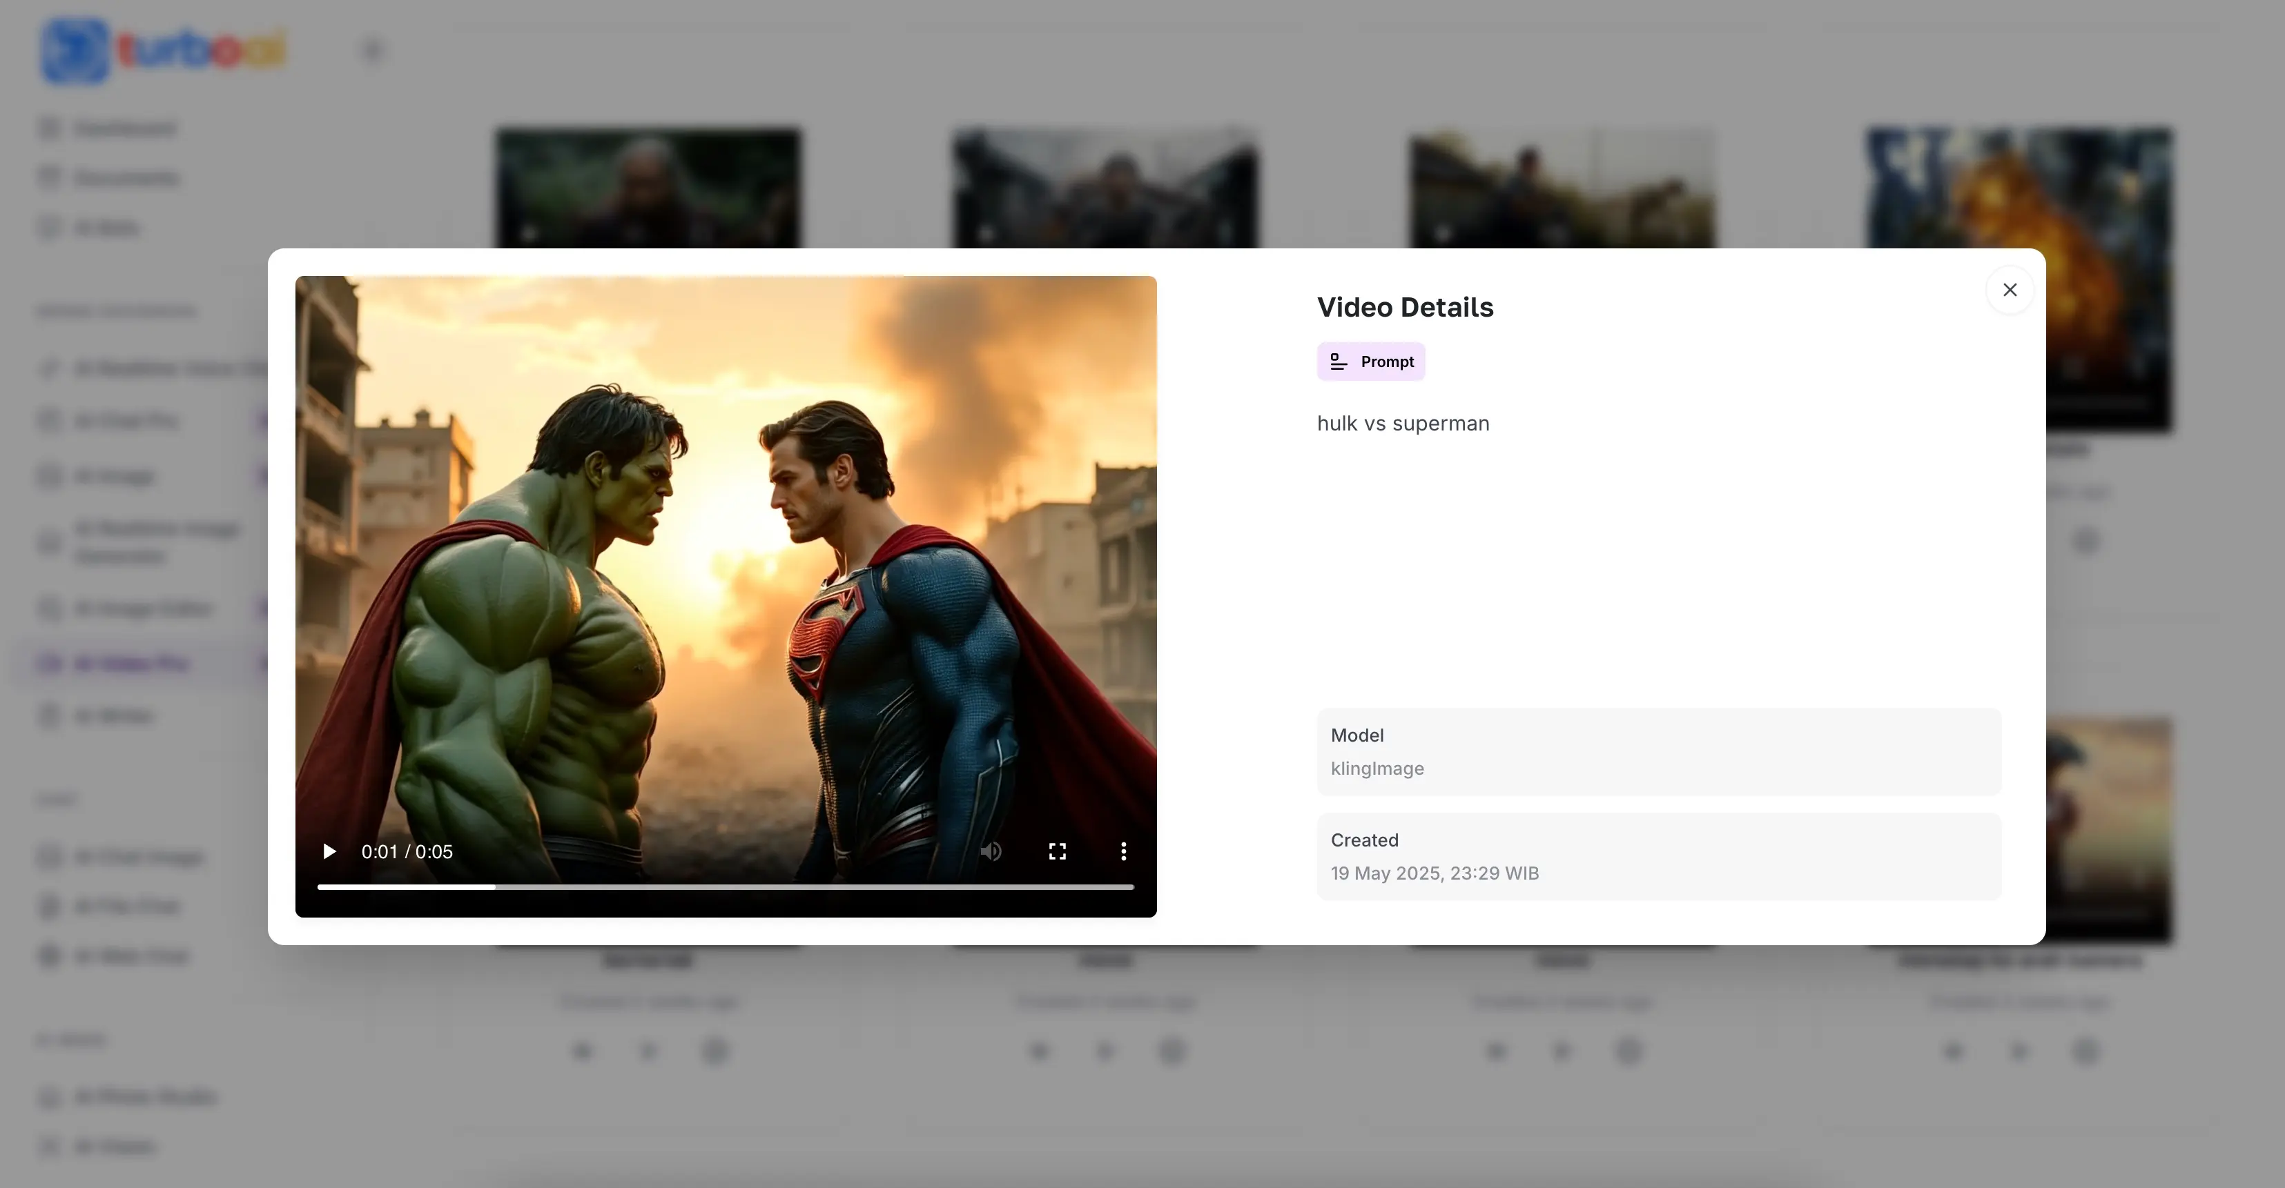Click the Created date info panel
Image resolution: width=2285 pixels, height=1188 pixels.
pos(1659,855)
